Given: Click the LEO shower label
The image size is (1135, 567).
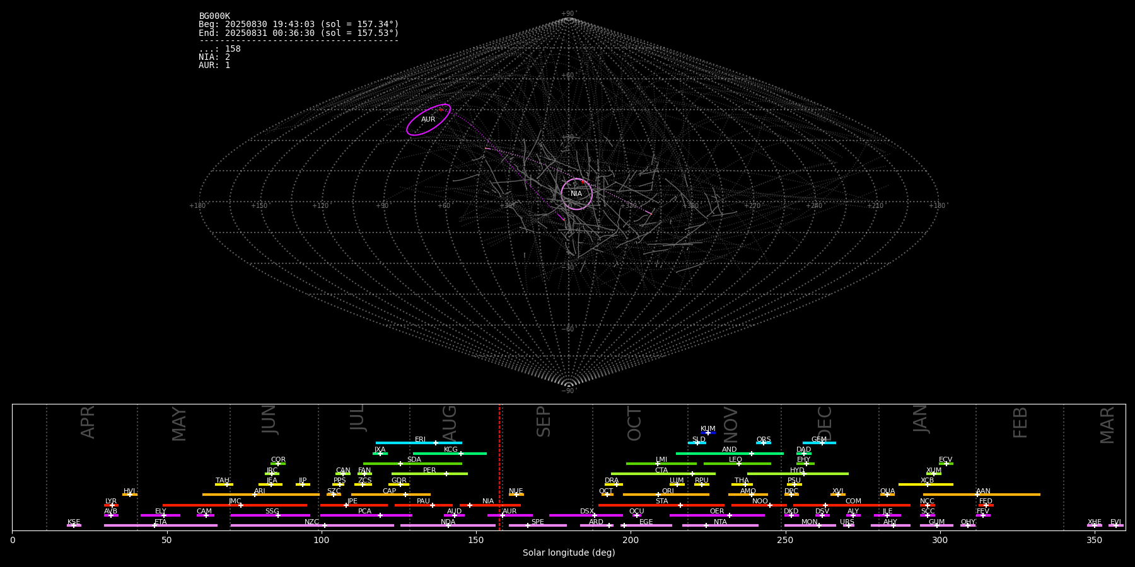Looking at the screenshot, I should point(735,460).
